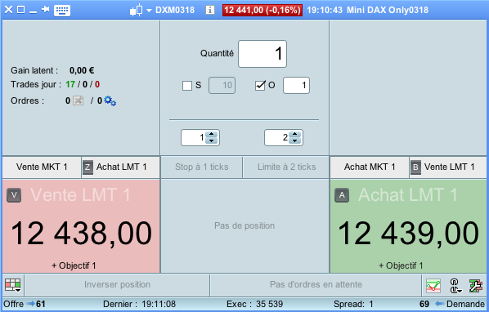Click the Vente LMT 1 button with B key
The image size is (489, 312).
coord(448,167)
